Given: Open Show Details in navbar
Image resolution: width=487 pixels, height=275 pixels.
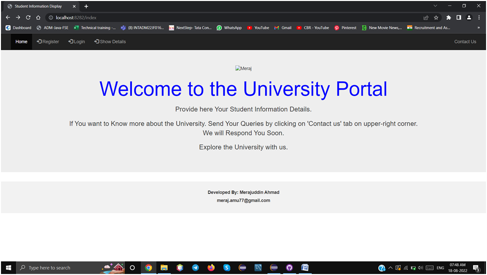Looking at the screenshot, I should click(110, 42).
